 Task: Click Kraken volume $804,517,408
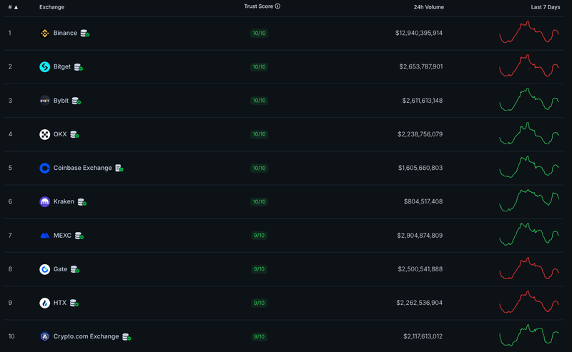pos(423,201)
